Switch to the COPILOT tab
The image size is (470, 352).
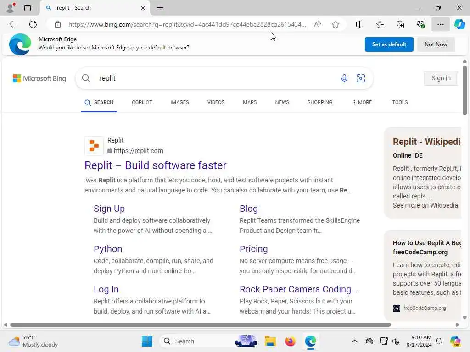pos(142,102)
